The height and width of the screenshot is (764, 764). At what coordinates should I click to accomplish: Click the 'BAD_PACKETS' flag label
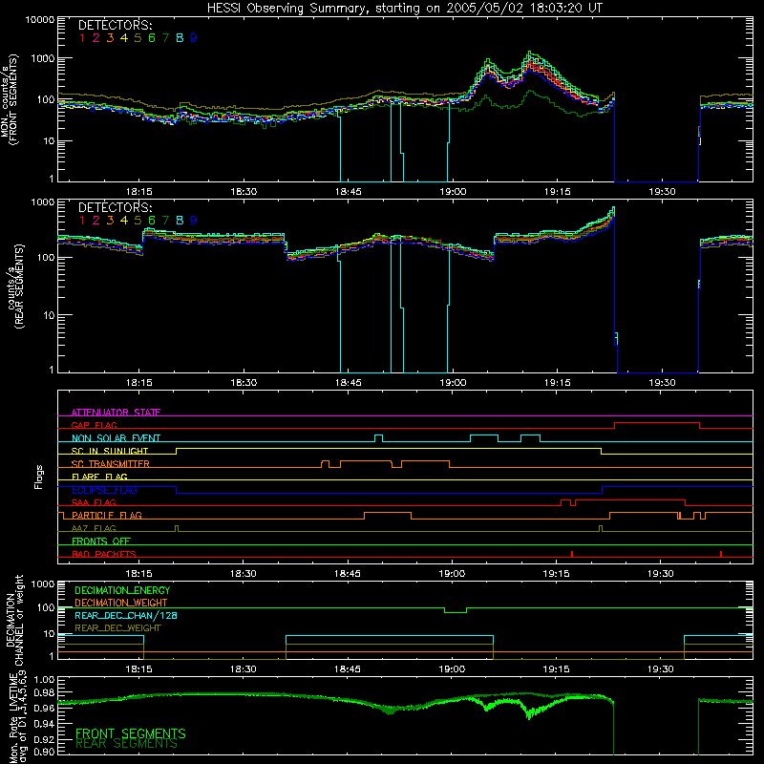pyautogui.click(x=104, y=555)
